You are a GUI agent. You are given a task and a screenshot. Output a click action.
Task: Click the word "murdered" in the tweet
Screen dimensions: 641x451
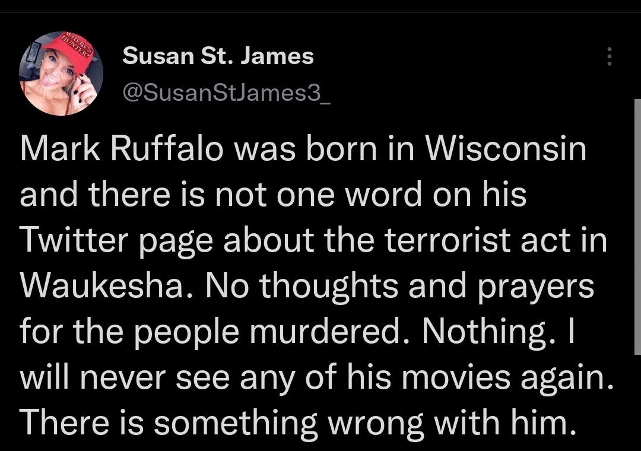(x=325, y=331)
